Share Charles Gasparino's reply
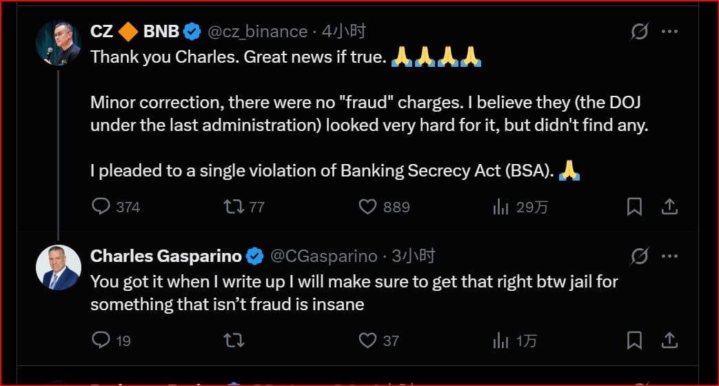The height and width of the screenshot is (386, 719). tap(669, 340)
